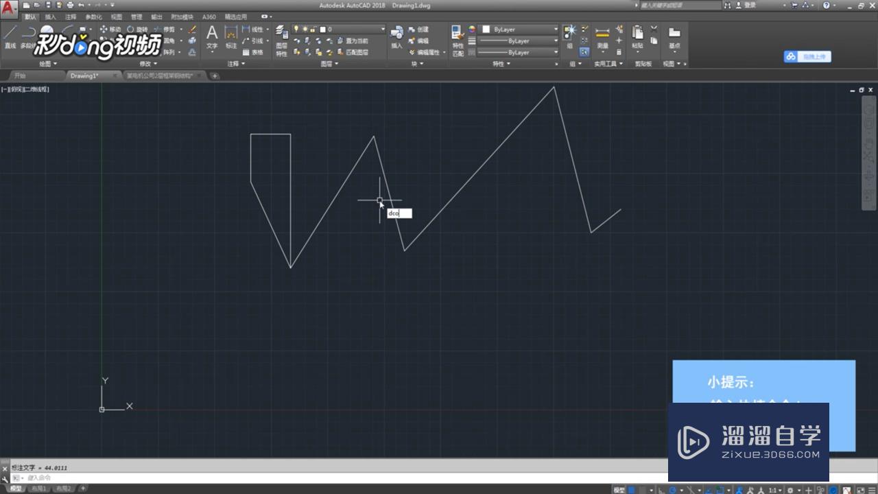Open Layer Properties (图层特性) manager
The image size is (878, 494).
point(282,41)
